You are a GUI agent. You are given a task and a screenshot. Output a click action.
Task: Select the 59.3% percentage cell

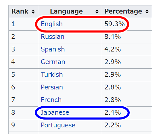point(127,24)
